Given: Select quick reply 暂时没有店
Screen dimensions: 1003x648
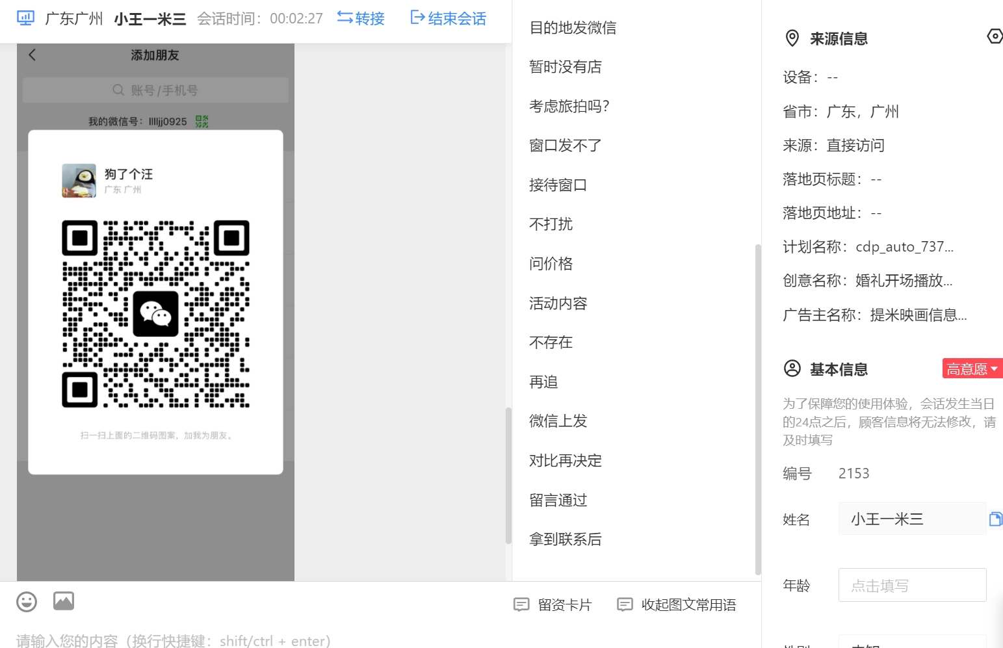Looking at the screenshot, I should tap(566, 67).
